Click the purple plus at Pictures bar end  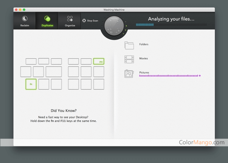click(200, 76)
